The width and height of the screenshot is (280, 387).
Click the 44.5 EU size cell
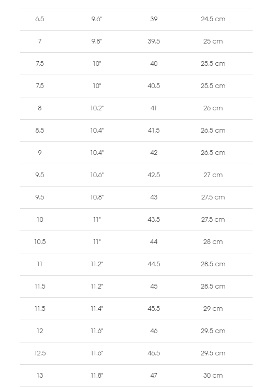coord(154,264)
